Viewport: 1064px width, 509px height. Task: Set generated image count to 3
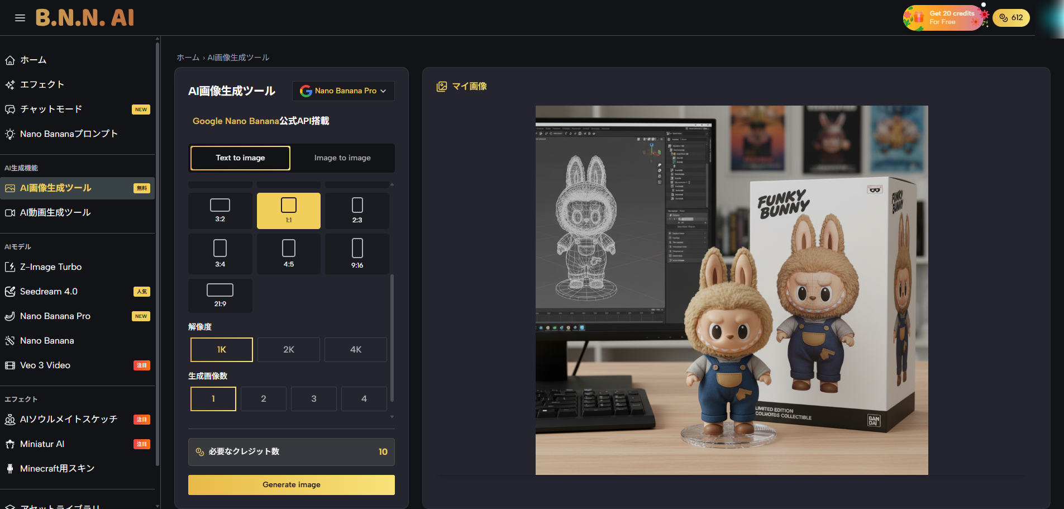tap(314, 399)
